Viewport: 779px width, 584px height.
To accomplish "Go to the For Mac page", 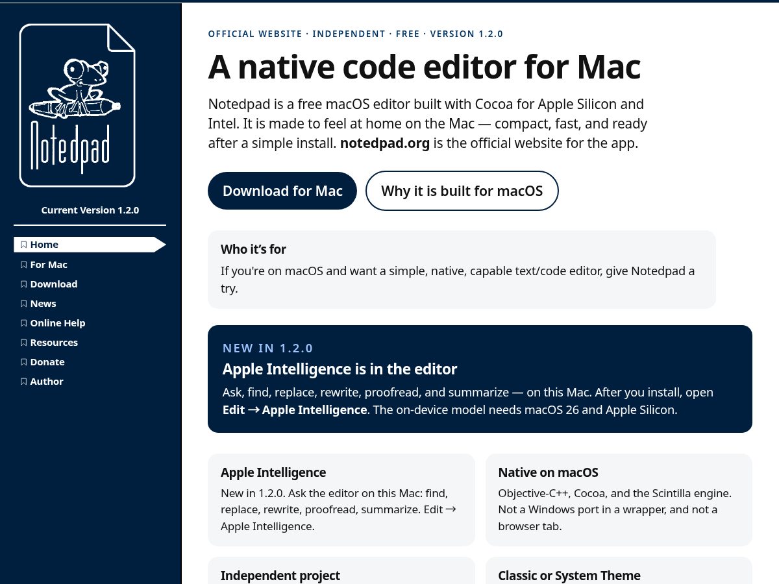I will (x=49, y=265).
